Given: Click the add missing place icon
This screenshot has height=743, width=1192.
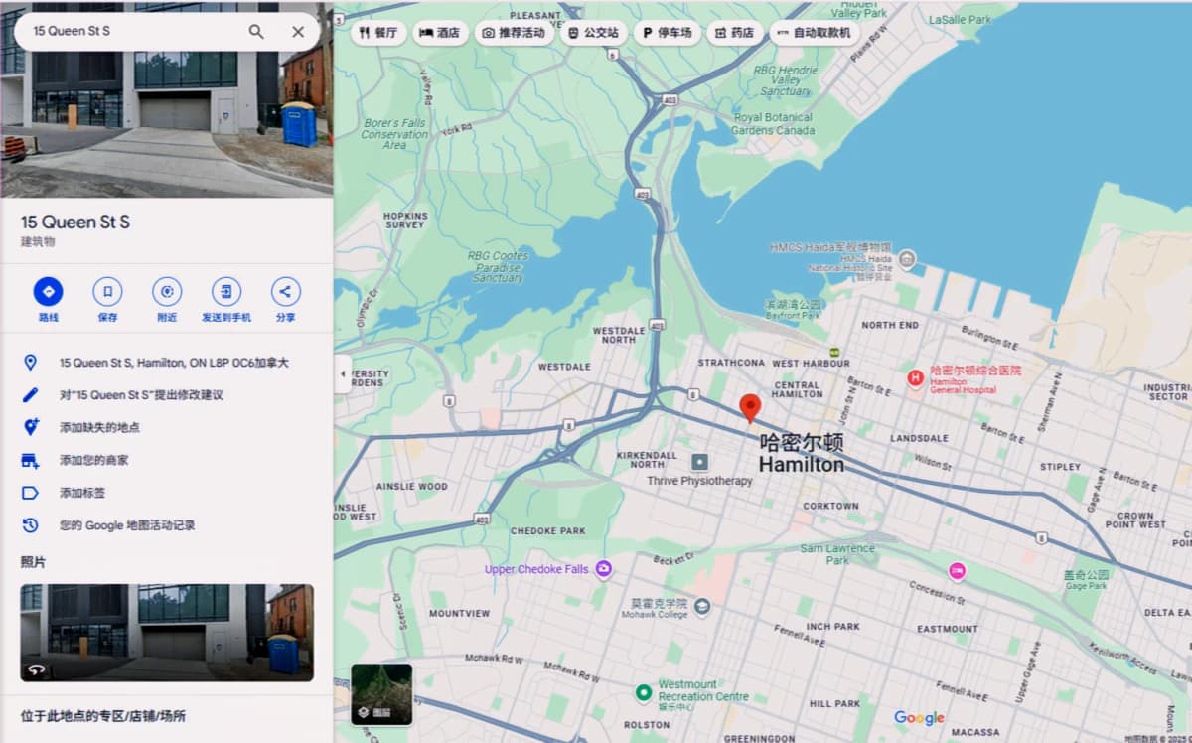Looking at the screenshot, I should pyautogui.click(x=30, y=427).
